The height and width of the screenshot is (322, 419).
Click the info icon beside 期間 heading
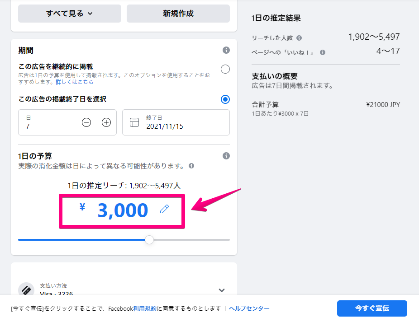pyautogui.click(x=226, y=50)
